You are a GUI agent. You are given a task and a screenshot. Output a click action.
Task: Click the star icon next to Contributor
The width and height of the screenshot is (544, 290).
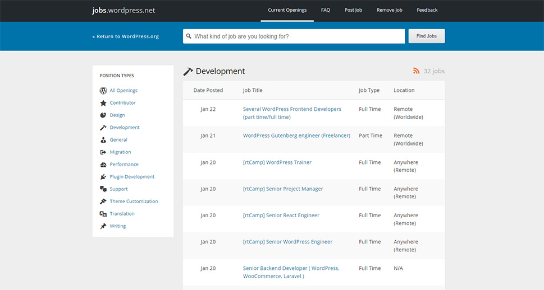pyautogui.click(x=103, y=103)
